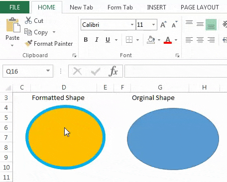Increase font size with large A
The height and width of the screenshot is (182, 227).
163,25
